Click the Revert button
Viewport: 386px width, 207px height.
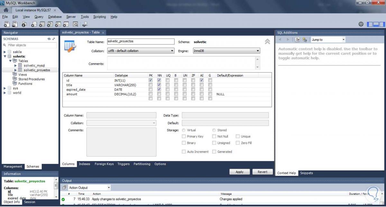coord(262,172)
